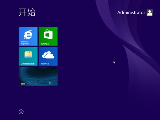Click the SkyDrive cloud icon

coord(48,55)
